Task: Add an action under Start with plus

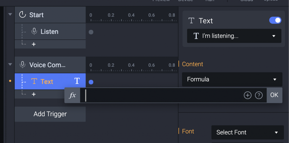Action: [x=34, y=44]
